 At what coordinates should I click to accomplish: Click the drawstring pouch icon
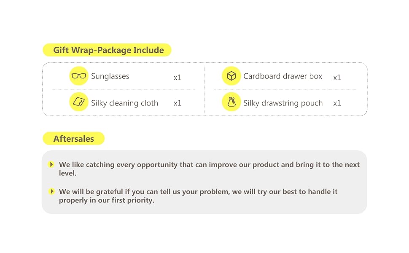pyautogui.click(x=231, y=102)
